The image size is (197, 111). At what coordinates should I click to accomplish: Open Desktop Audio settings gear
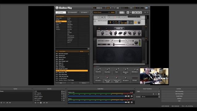click(x=132, y=96)
